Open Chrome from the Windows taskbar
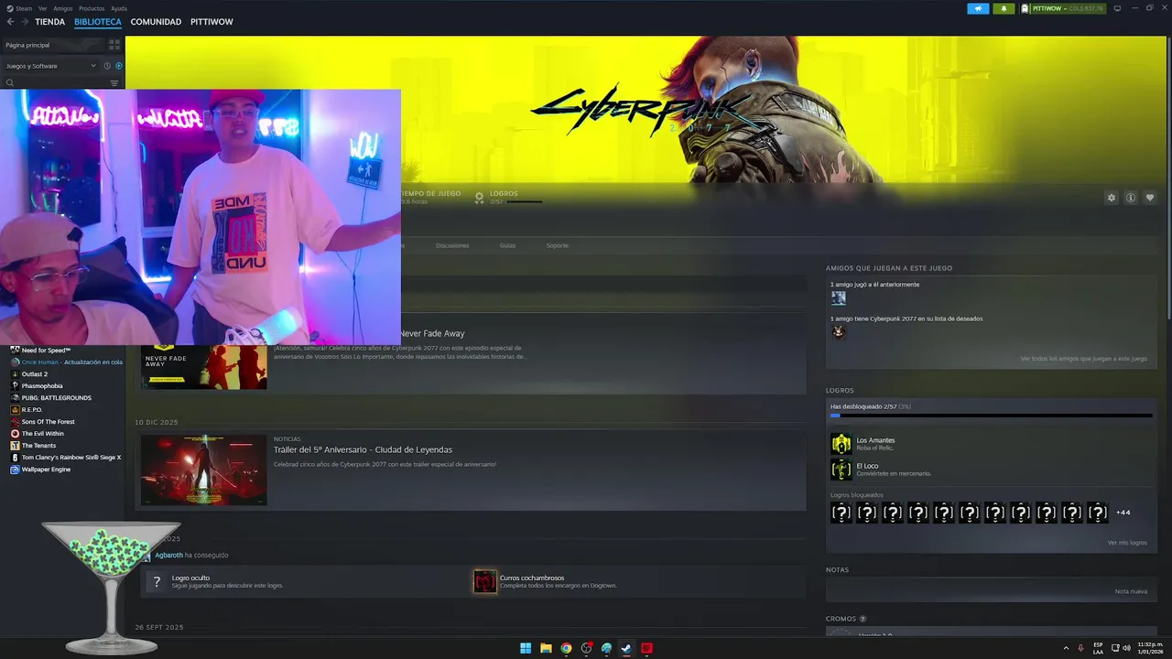 point(566,648)
